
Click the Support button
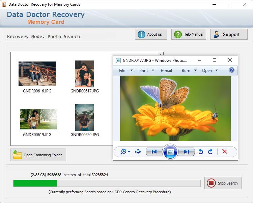tap(229, 34)
